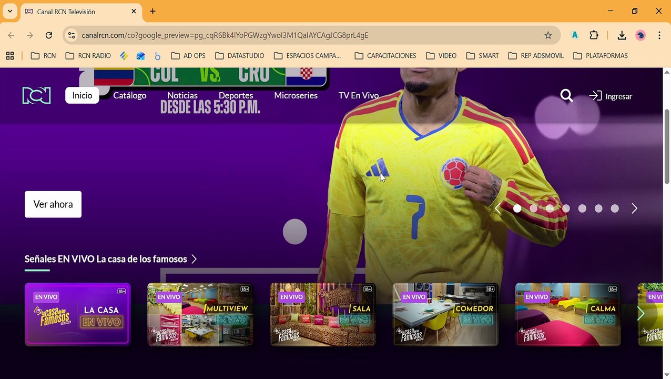Screen dimensions: 671x379
Task: Click the RCN logo in the site header
Action: point(36,95)
